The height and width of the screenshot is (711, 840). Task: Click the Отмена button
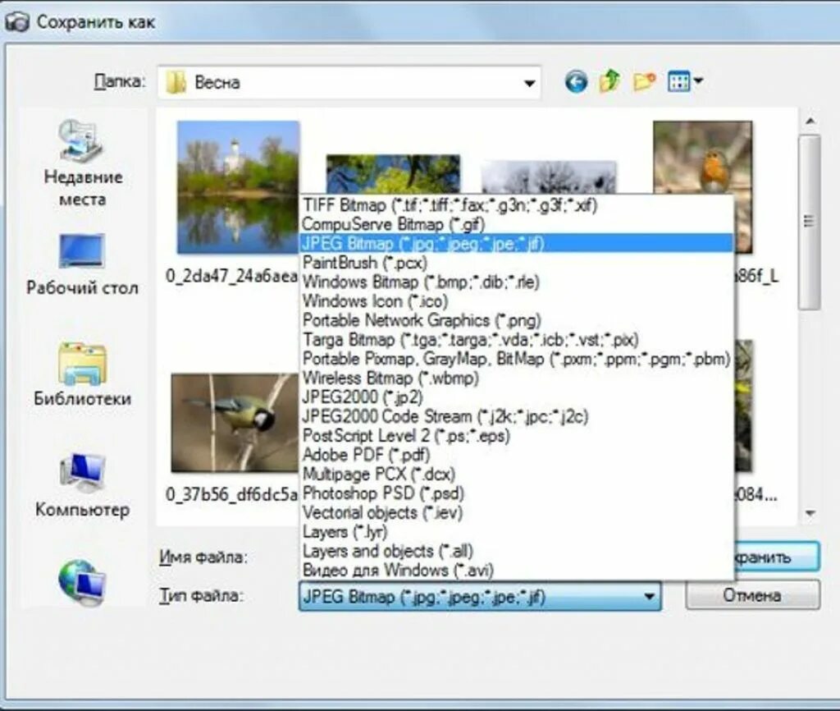click(x=752, y=595)
